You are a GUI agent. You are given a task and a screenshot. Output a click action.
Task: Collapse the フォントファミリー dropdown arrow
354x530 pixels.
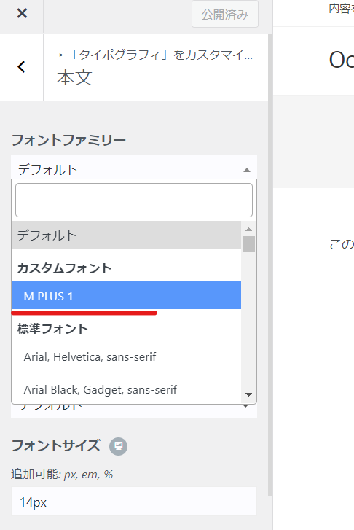247,170
